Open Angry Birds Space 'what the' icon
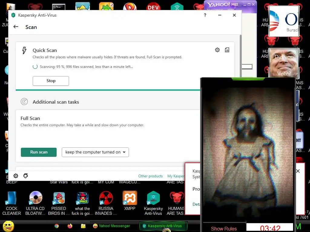 coord(82,203)
